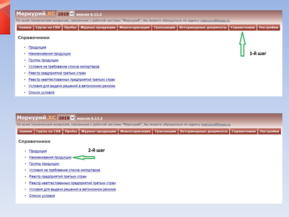289x217 pixels.
Task: Select Инвентаризация tab in 1-й шаг panel
Action: 134,28
